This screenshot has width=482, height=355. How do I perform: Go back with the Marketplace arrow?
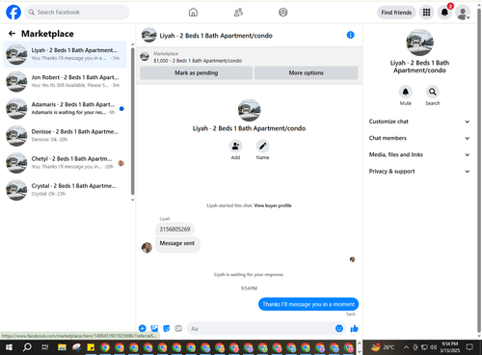coord(12,34)
